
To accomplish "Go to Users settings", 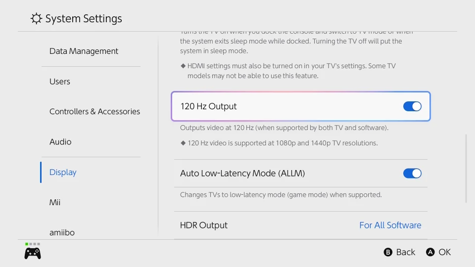I will click(60, 82).
